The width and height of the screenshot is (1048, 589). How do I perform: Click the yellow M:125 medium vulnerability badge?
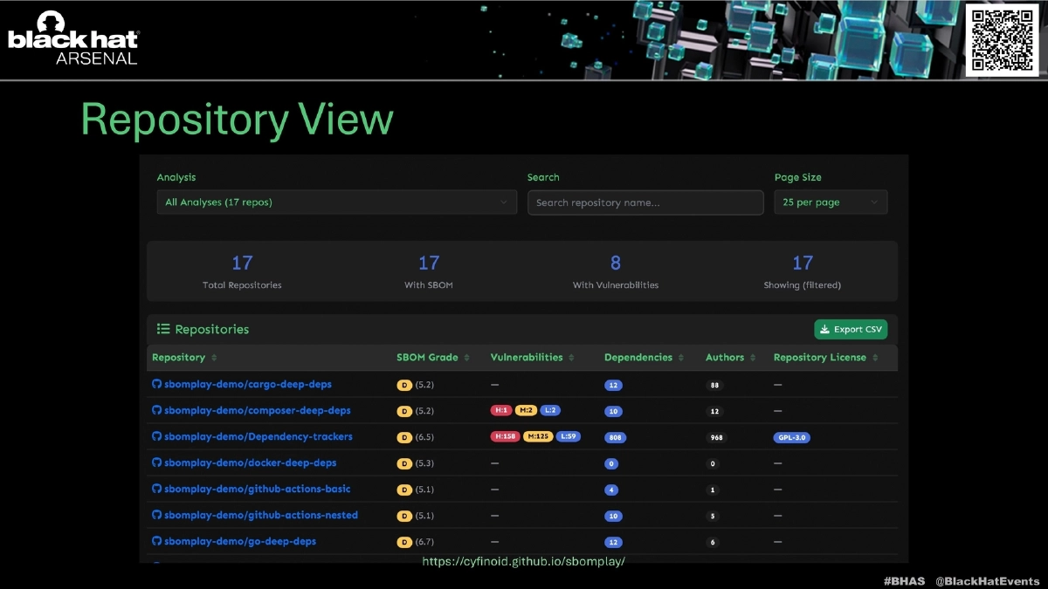point(538,436)
